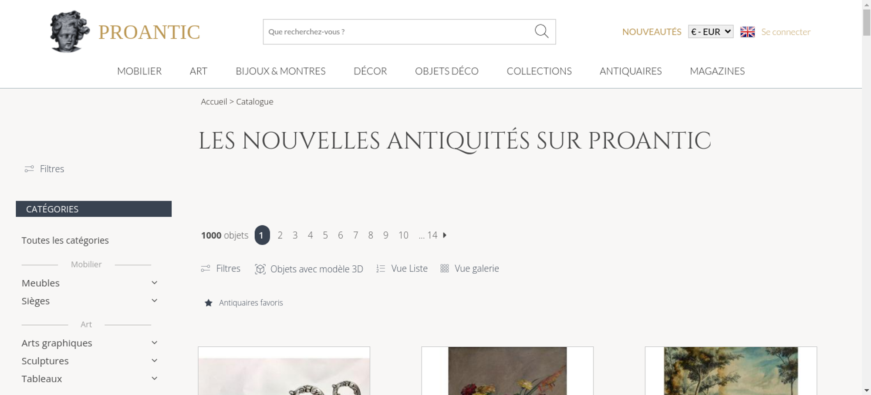Show objects with 3D model
This screenshot has height=395, width=871.
(x=309, y=269)
